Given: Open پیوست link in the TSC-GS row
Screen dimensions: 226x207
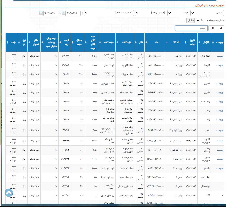Looking at the screenshot, I should point(219,111).
